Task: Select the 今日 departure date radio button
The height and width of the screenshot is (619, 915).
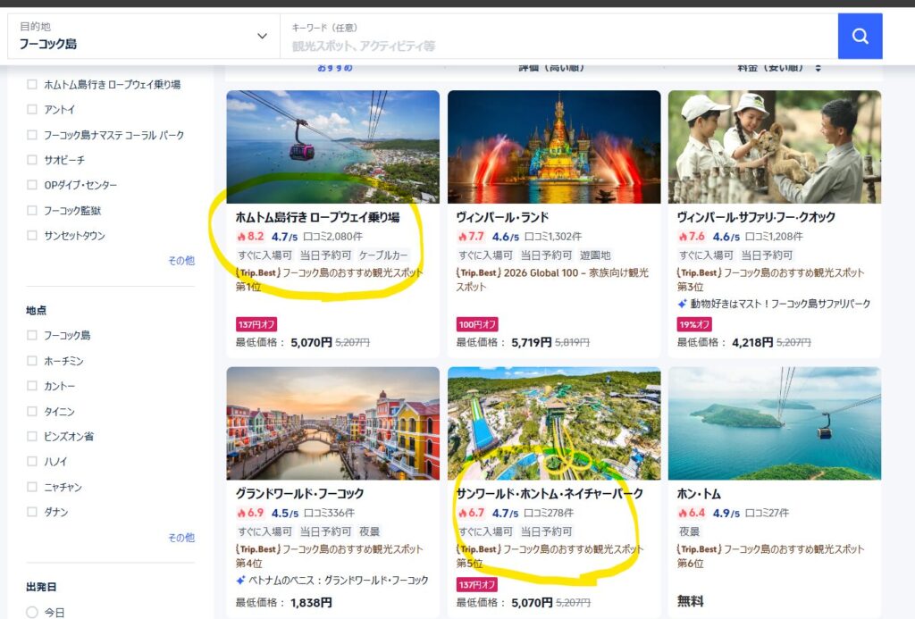Action: click(32, 612)
